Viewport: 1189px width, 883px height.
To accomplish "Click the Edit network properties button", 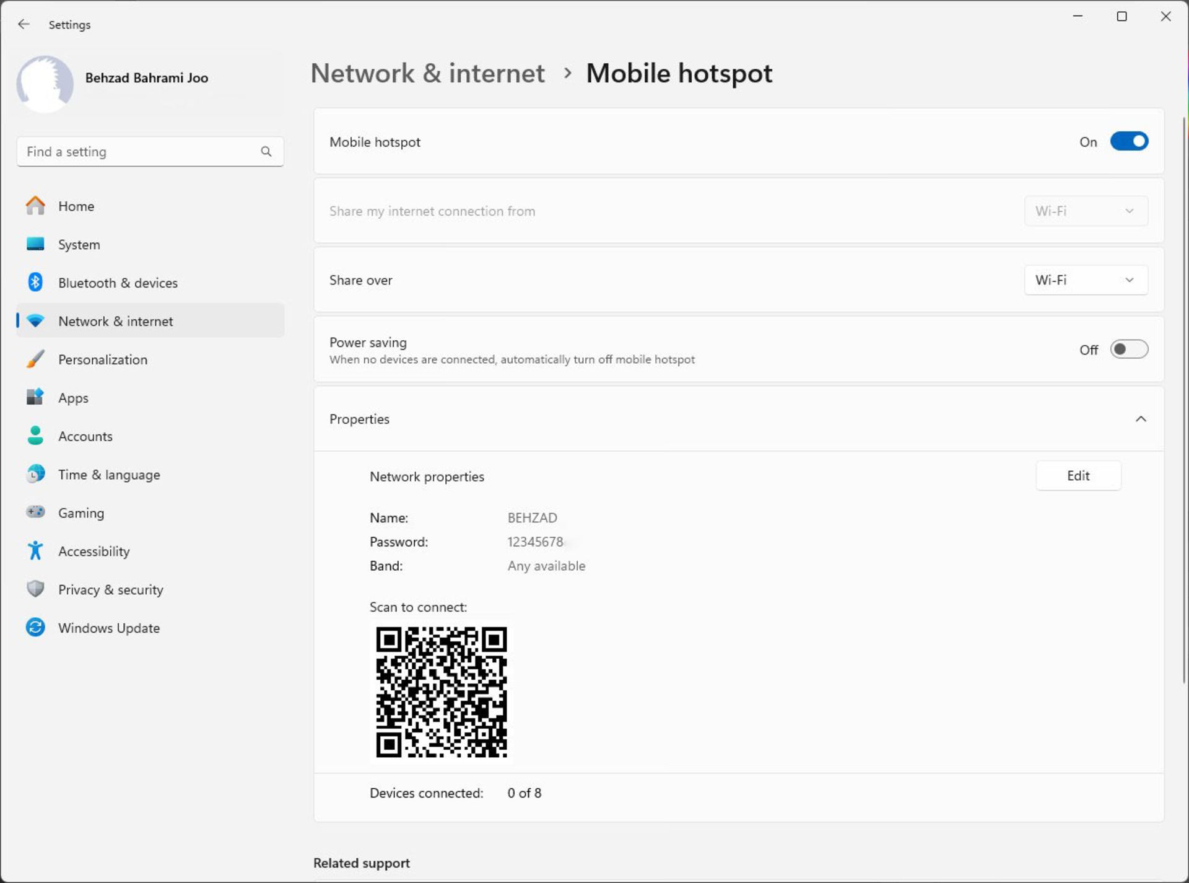I will (x=1078, y=475).
